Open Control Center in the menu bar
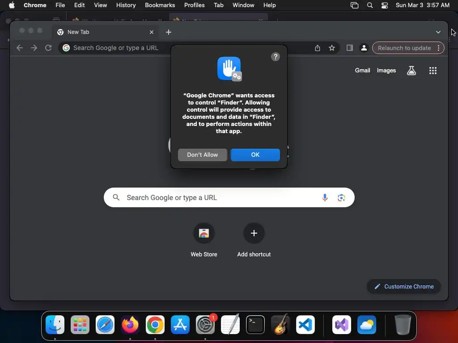The height and width of the screenshot is (343, 458). (385, 5)
